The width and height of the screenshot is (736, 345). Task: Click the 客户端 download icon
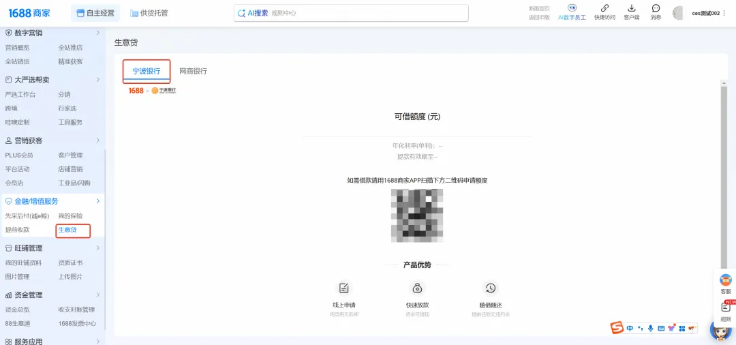tap(631, 8)
